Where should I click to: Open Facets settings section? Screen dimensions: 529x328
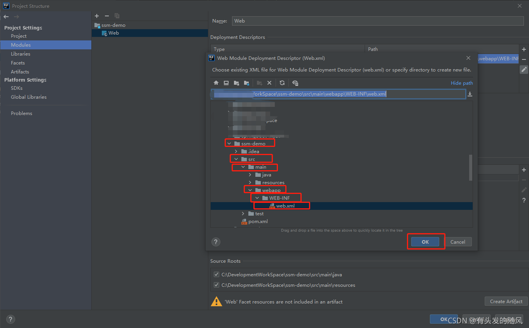point(18,63)
